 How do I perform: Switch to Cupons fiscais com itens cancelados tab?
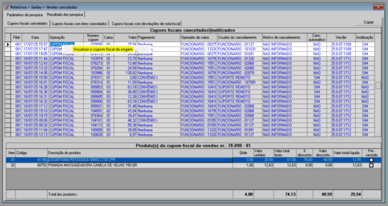click(79, 24)
